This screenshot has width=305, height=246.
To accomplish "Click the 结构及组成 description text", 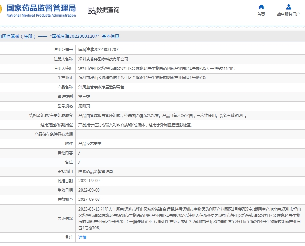I will (163, 116).
